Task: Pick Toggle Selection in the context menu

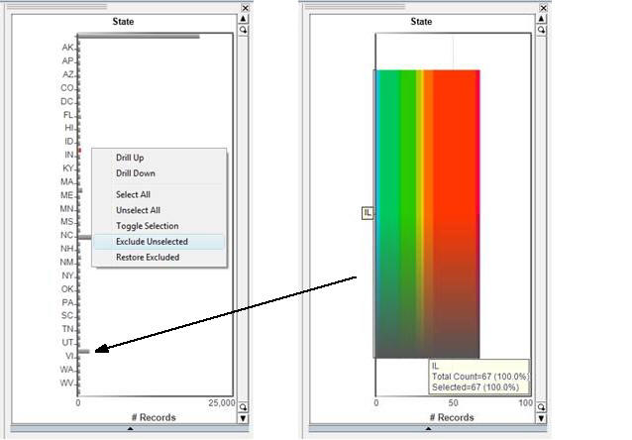Action: tap(148, 226)
